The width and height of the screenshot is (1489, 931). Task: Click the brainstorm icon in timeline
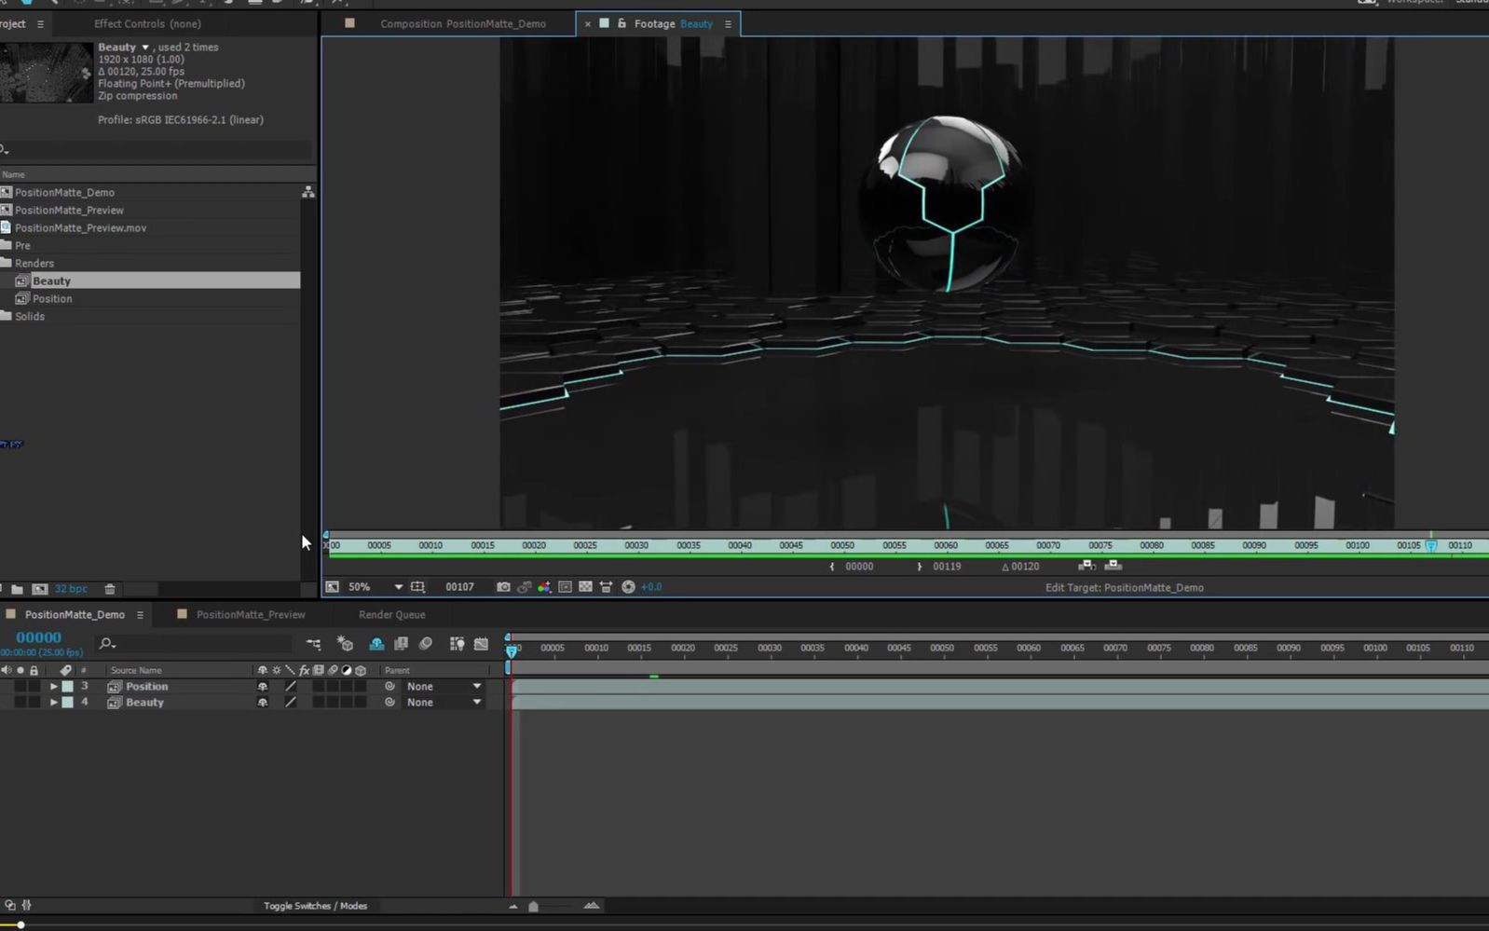(457, 644)
